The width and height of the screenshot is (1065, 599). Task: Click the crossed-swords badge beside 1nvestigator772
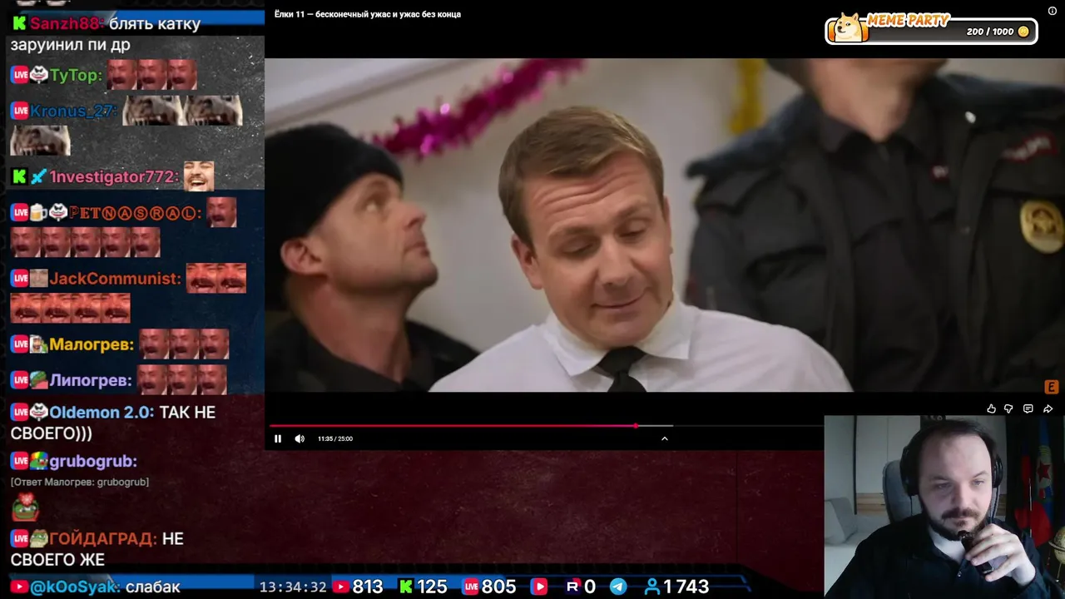coord(38,176)
